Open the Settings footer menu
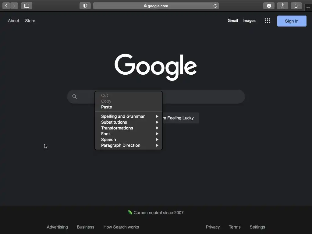 257,227
